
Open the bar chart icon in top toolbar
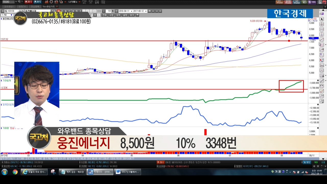(x=46, y=2)
